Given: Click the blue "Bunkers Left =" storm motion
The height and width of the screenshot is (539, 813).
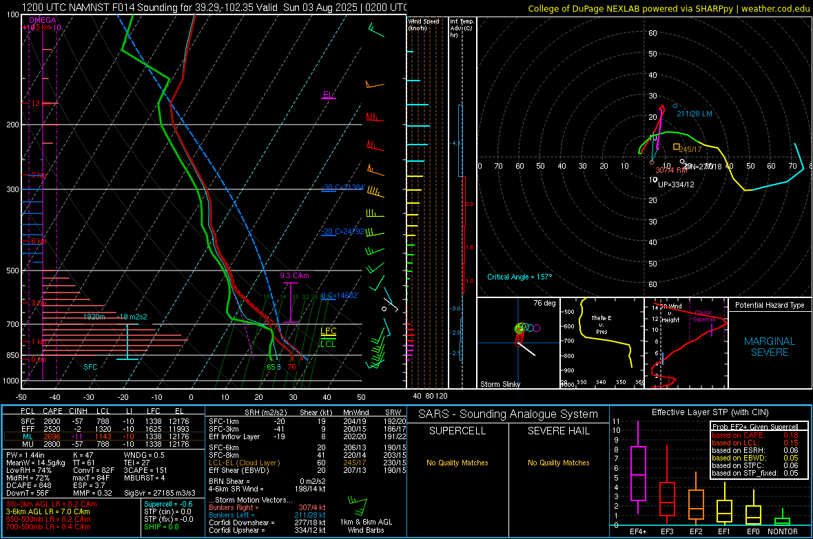Looking at the screenshot, I should pyautogui.click(x=267, y=515).
